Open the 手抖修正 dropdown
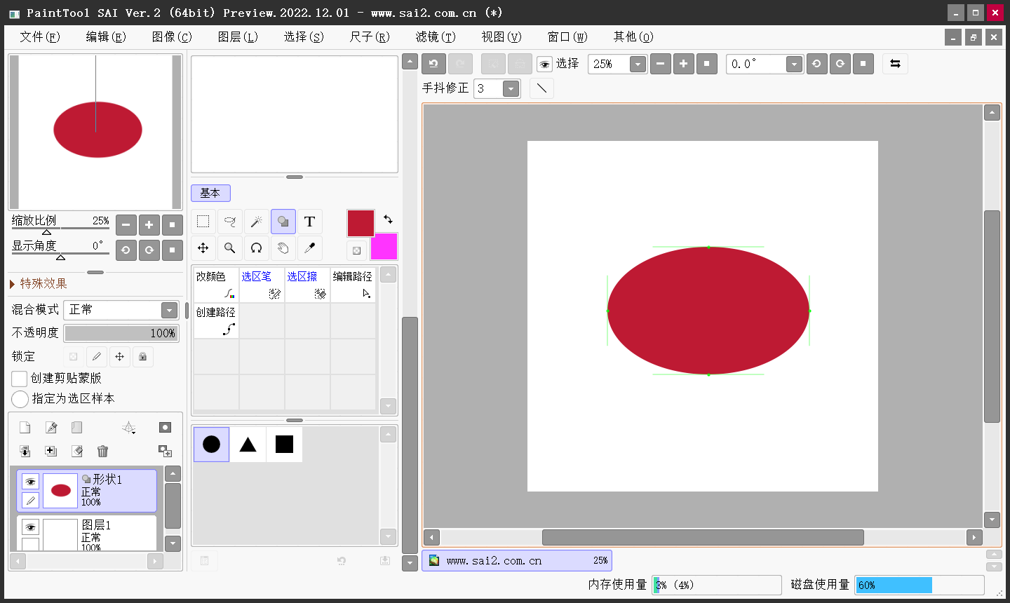 tap(511, 89)
